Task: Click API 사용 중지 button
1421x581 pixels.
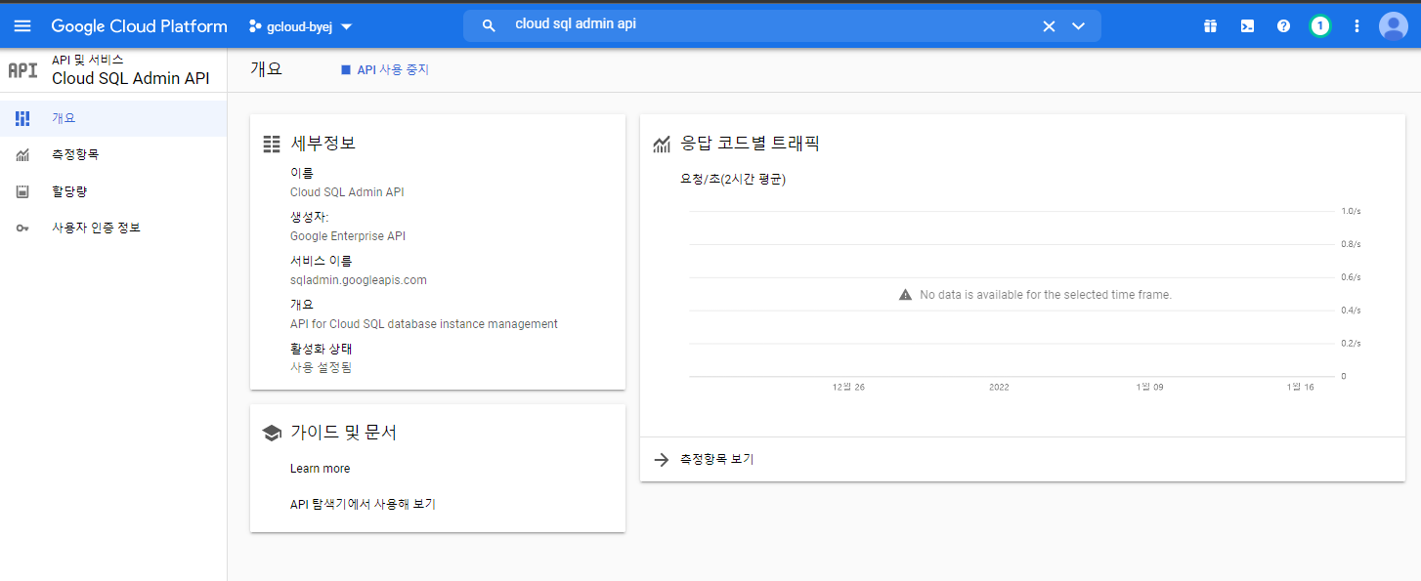Action: (385, 70)
